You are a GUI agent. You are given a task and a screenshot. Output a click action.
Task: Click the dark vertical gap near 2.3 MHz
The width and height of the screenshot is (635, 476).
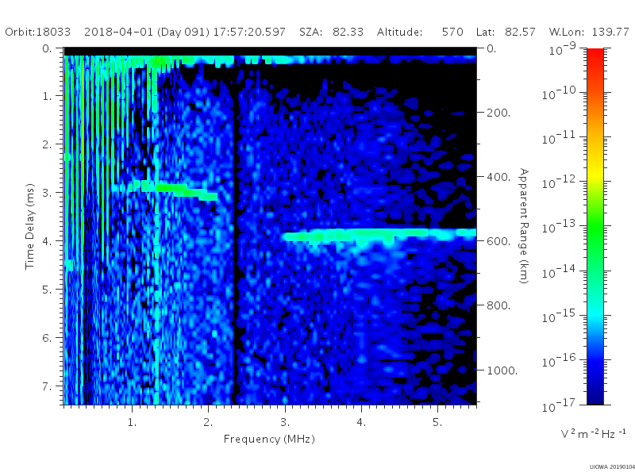tap(235, 231)
